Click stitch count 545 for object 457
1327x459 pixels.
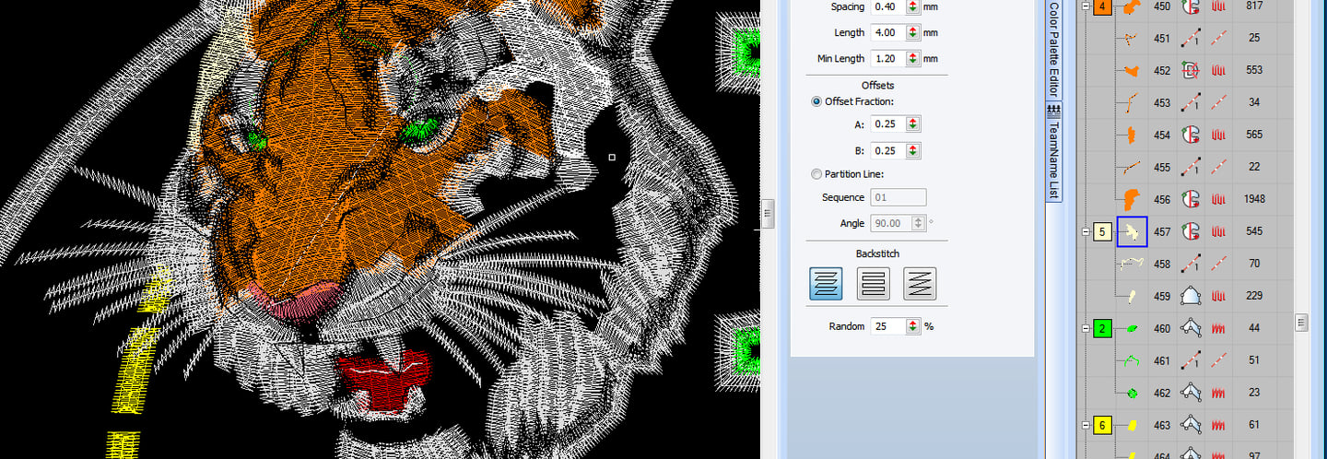[1253, 231]
